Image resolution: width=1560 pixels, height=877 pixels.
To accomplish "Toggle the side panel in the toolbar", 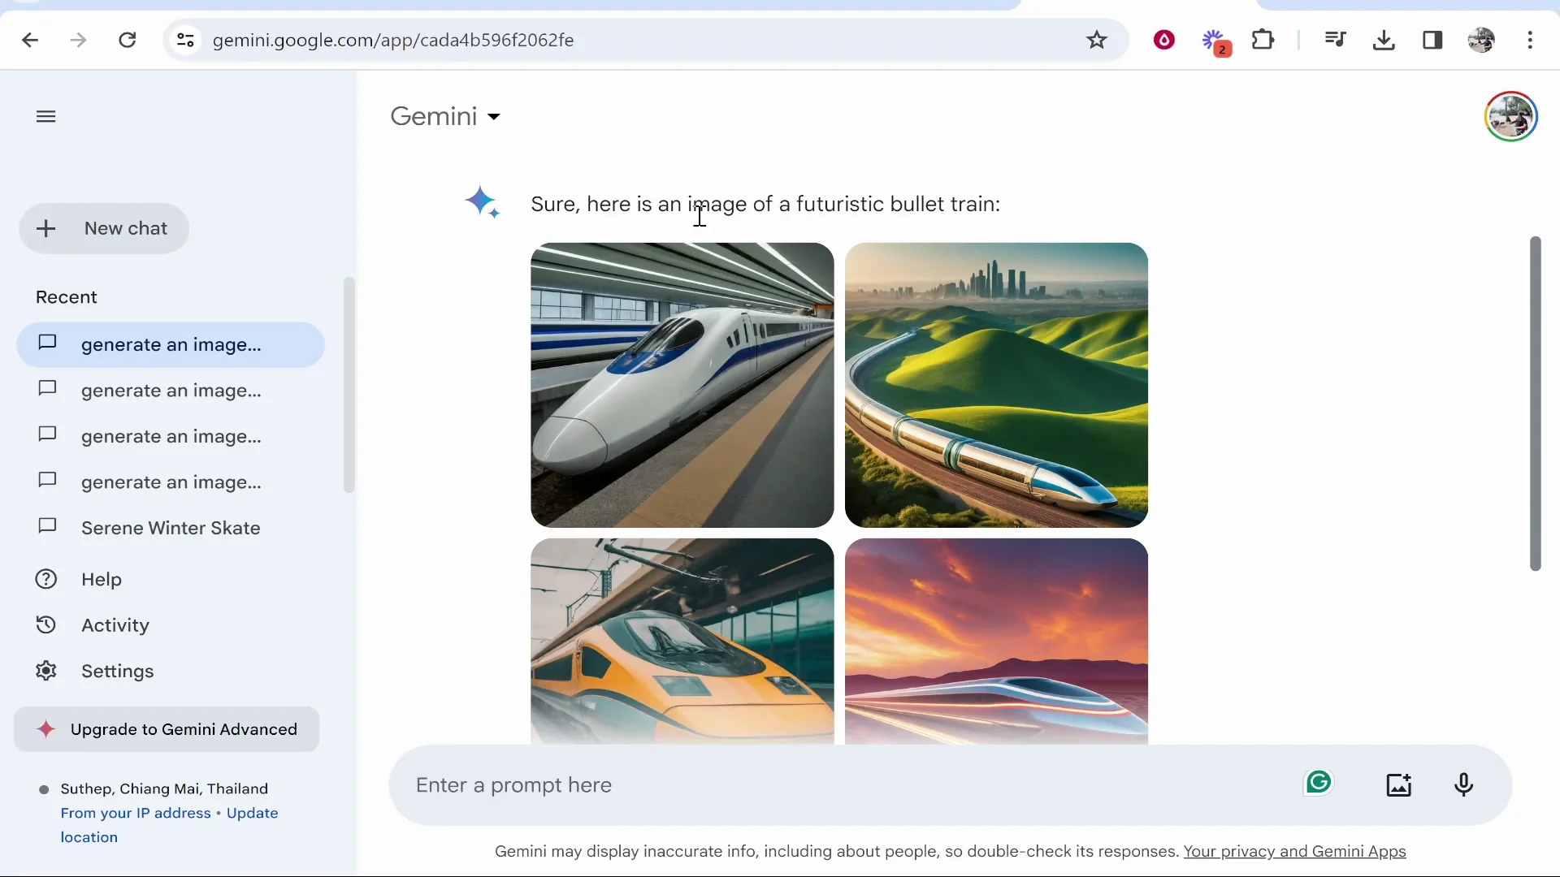I will click(1433, 40).
